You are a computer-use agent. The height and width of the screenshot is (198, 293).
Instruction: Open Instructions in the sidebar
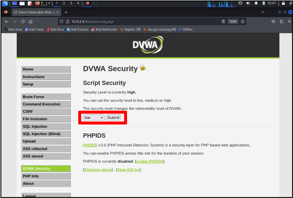point(46,77)
